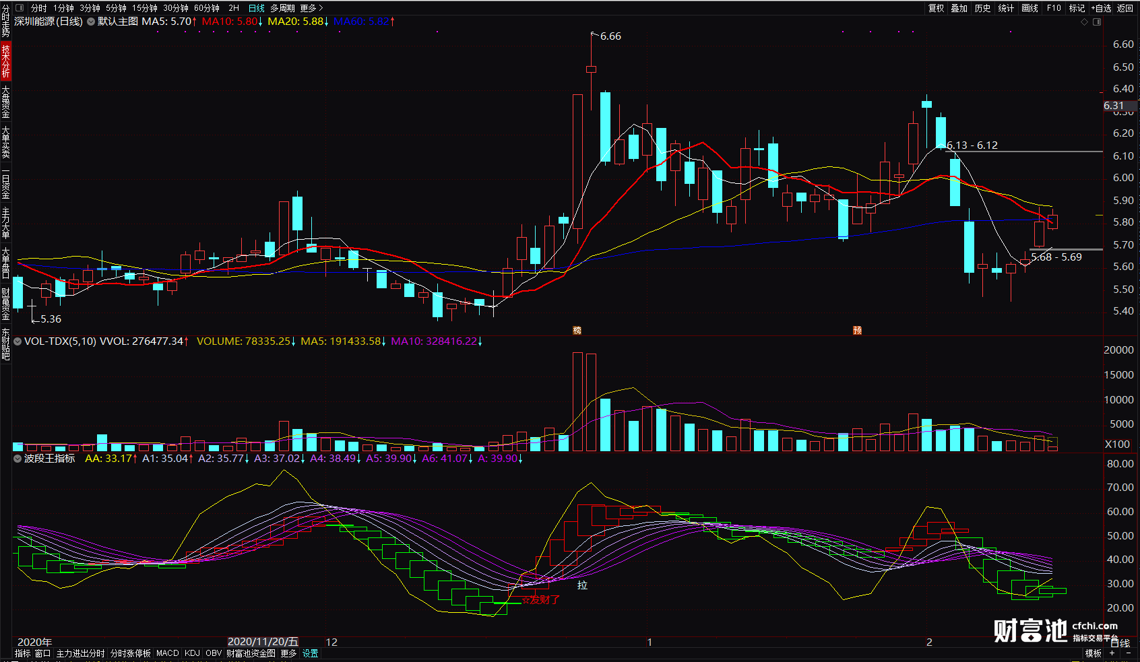This screenshot has width=1140, height=662.
Task: Open the 多周期 multi-period view
Action: pos(283,8)
